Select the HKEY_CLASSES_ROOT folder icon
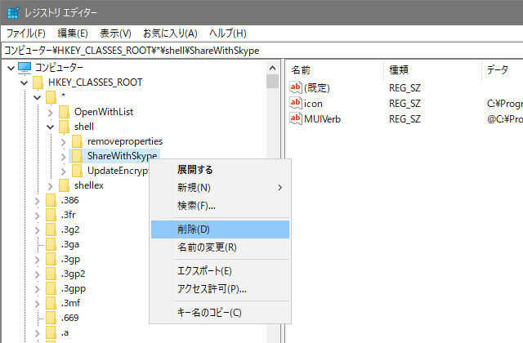The height and width of the screenshot is (343, 523). [38, 82]
